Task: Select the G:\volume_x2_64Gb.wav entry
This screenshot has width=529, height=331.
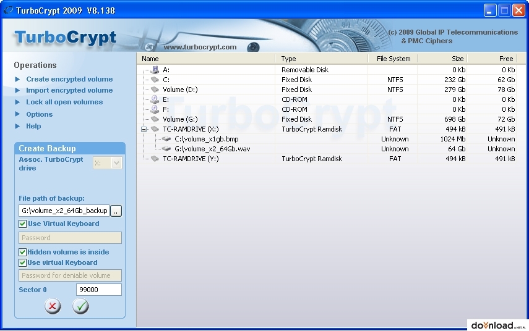Action: tap(212, 148)
